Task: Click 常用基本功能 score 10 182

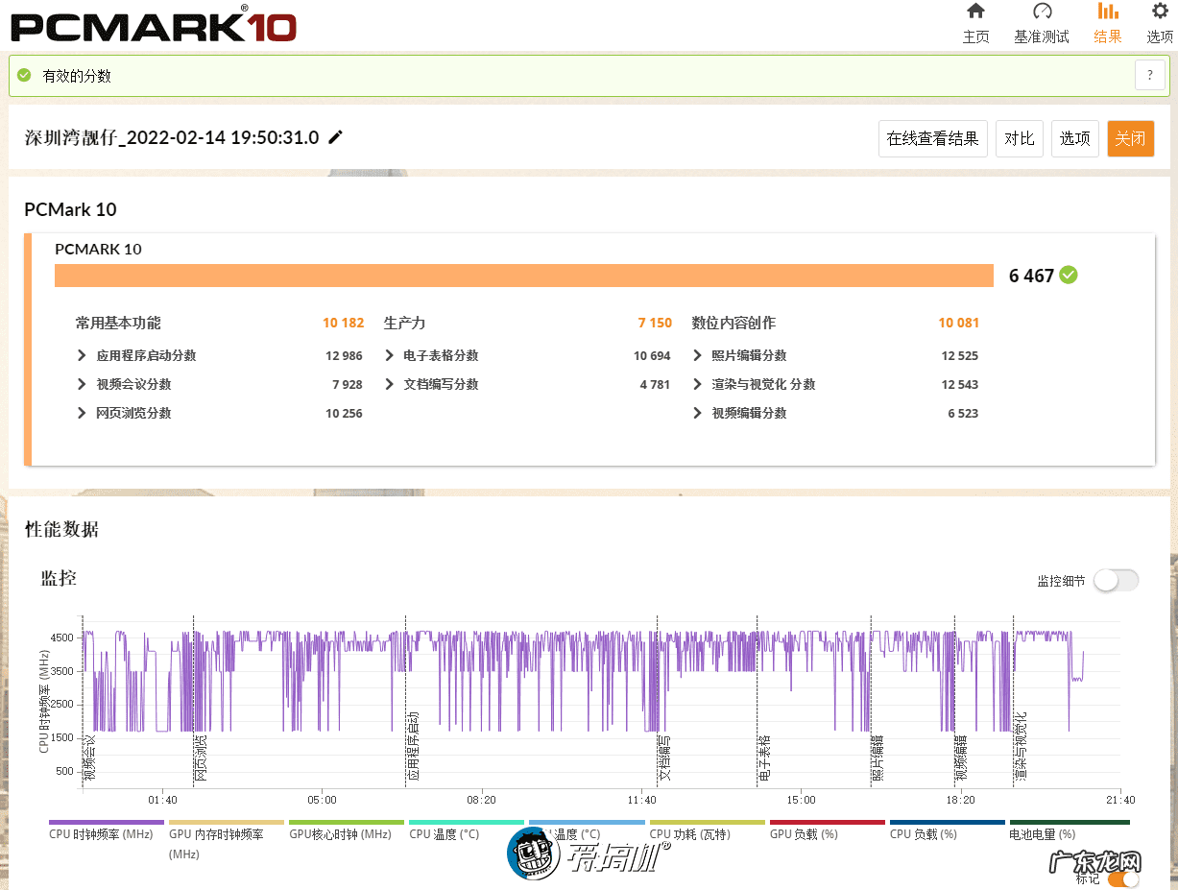Action: (x=344, y=323)
